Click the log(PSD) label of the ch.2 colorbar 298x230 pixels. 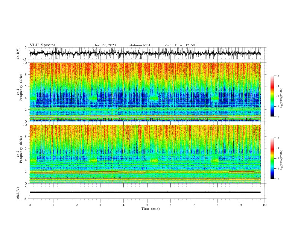281,160
